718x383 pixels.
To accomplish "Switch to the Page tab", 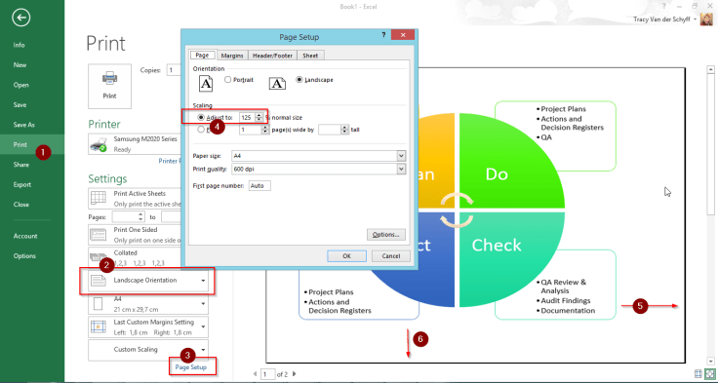I will tap(202, 56).
